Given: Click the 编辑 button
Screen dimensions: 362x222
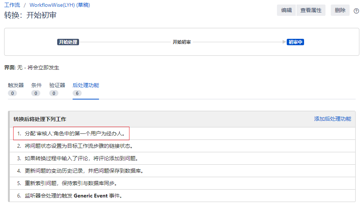Looking at the screenshot, I should coord(286,11).
